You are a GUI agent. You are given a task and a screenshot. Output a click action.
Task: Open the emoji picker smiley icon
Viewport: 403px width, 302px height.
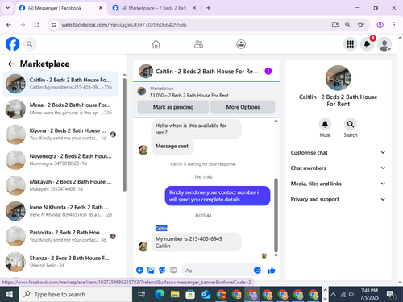pos(257,270)
